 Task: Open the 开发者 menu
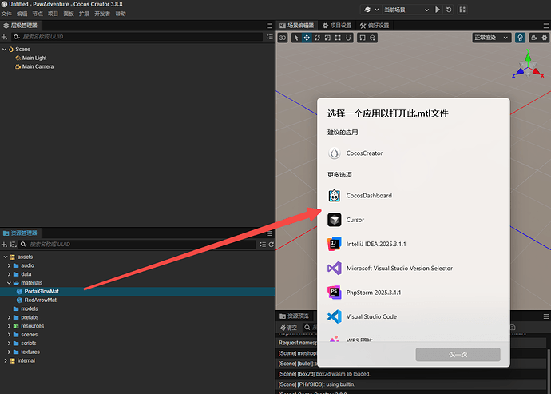102,14
